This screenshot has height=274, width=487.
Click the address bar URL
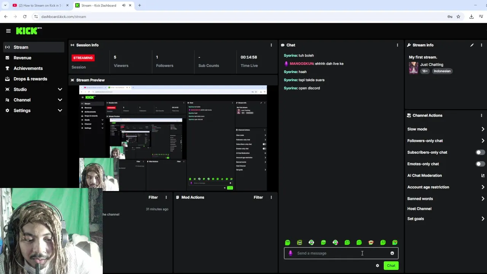click(x=64, y=17)
